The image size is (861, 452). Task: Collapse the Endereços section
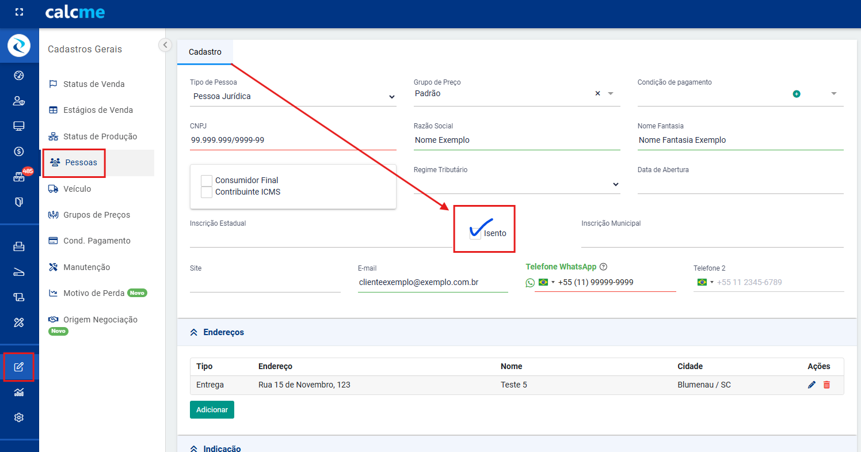point(194,332)
